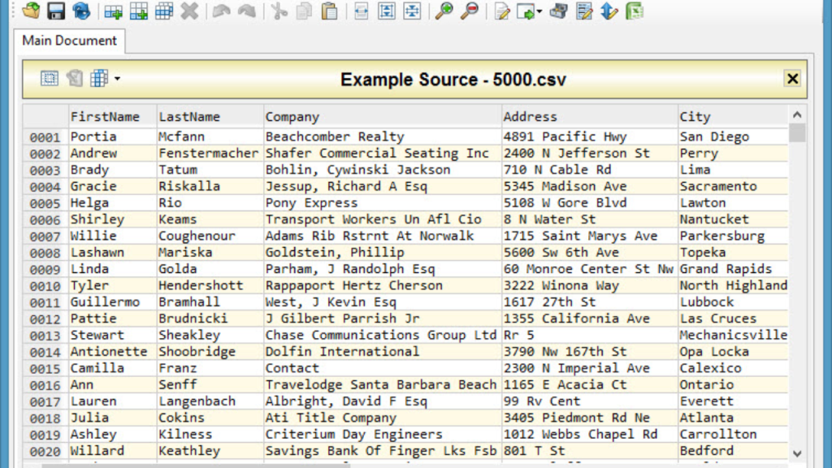The width and height of the screenshot is (832, 468).
Task: Zoom out with red magnifier
Action: [x=470, y=11]
